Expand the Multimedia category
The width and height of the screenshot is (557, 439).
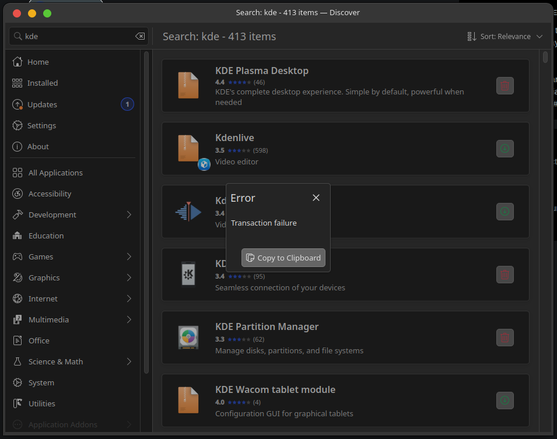click(129, 319)
